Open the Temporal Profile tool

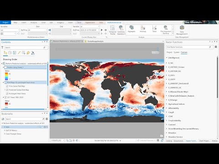(x=113, y=30)
